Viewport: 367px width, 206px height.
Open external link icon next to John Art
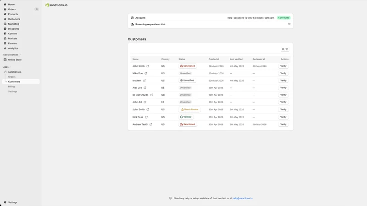(145, 102)
